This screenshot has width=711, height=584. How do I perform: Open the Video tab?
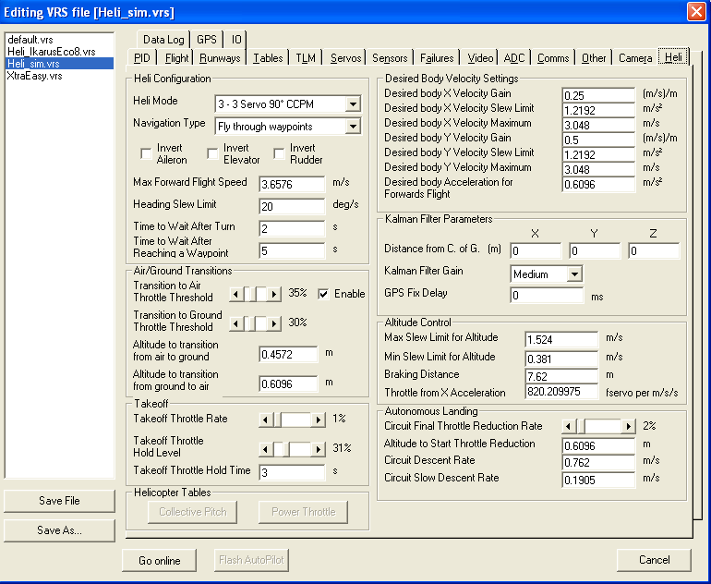click(480, 58)
